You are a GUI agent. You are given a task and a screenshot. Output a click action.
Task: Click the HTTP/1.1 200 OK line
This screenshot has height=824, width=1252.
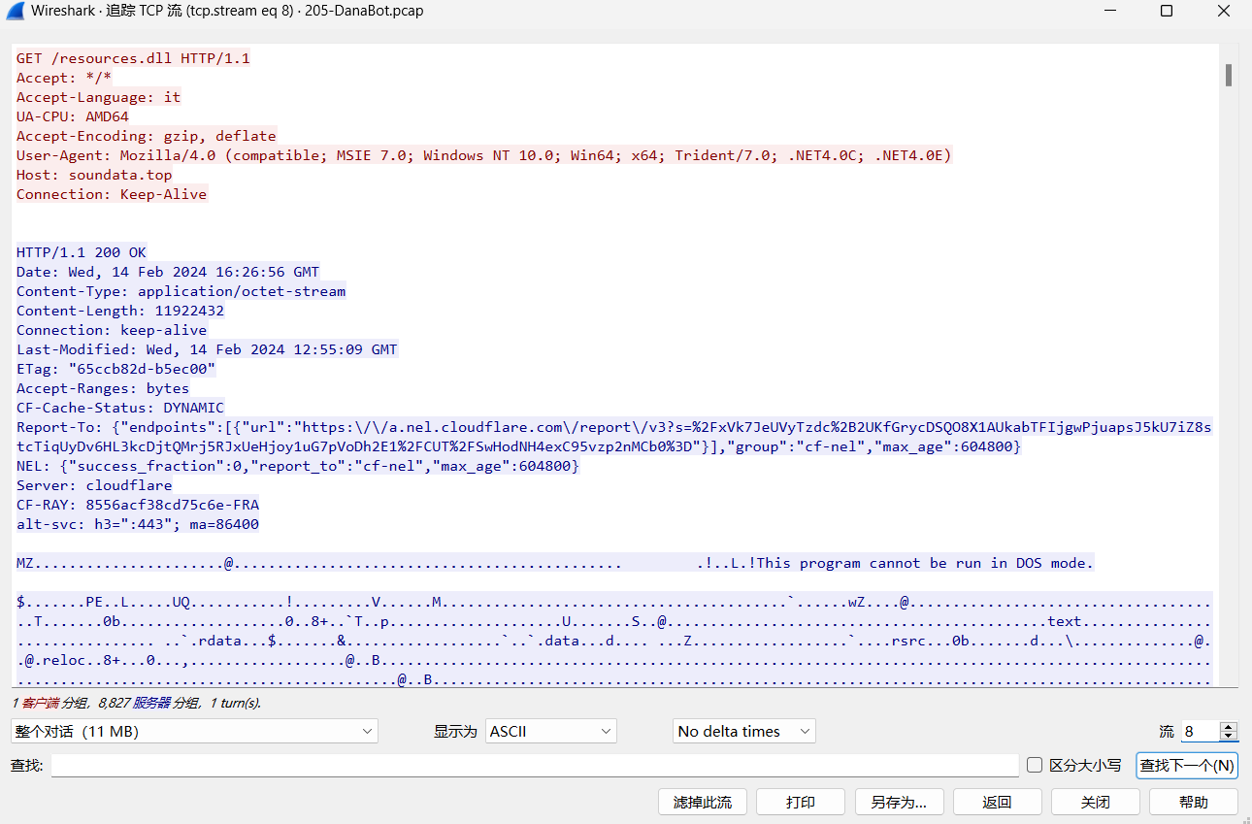(x=82, y=252)
